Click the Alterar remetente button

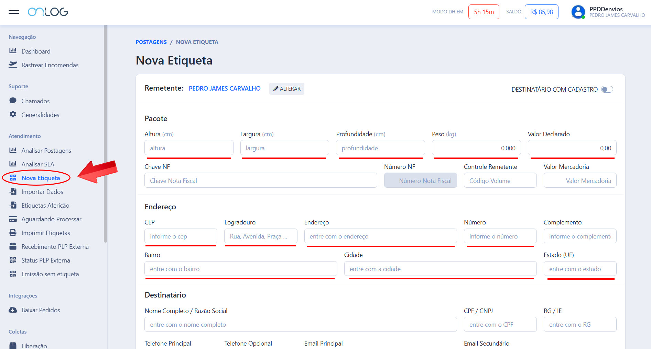click(x=286, y=89)
